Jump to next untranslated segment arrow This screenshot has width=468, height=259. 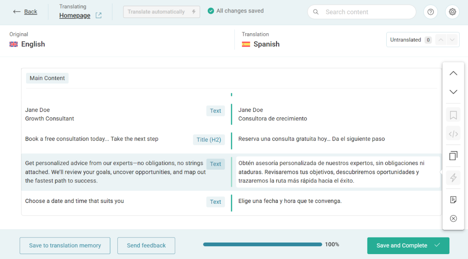pyautogui.click(x=452, y=40)
